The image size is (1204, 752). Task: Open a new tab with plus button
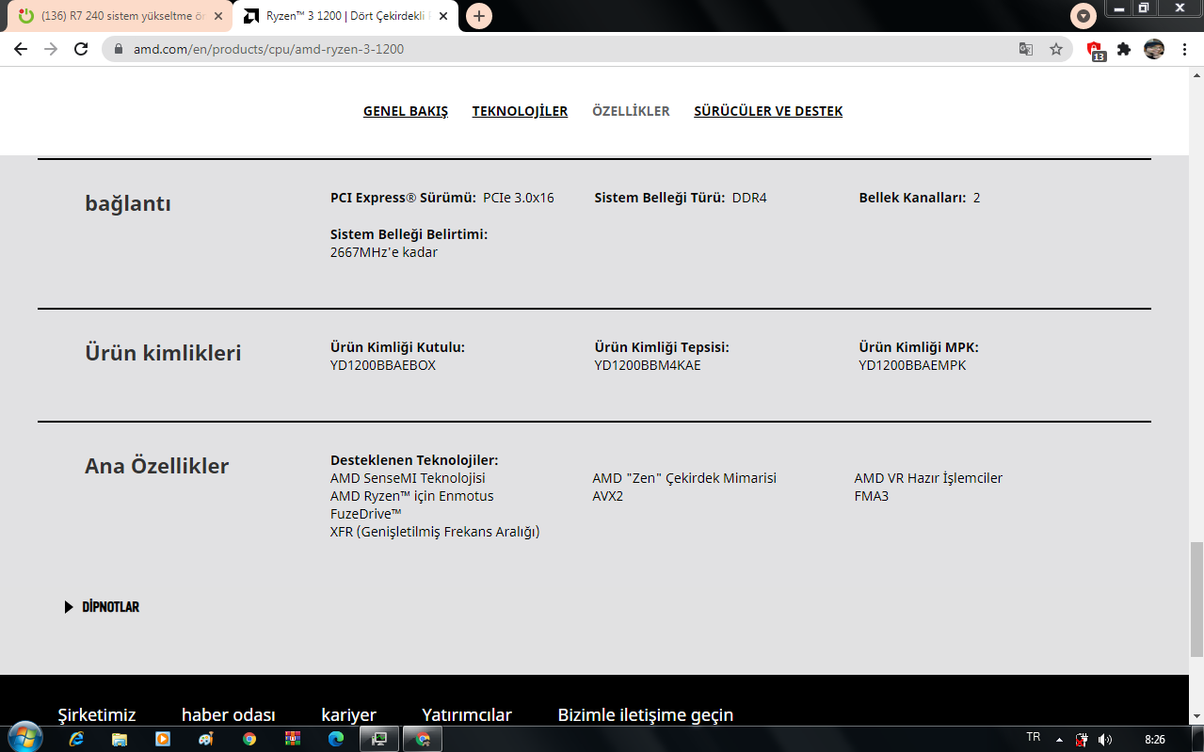click(479, 16)
